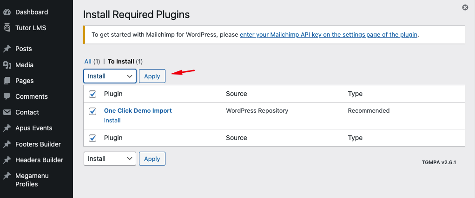The height and width of the screenshot is (198, 475).
Task: Dismiss notice with the round X icon
Action: click(465, 7)
